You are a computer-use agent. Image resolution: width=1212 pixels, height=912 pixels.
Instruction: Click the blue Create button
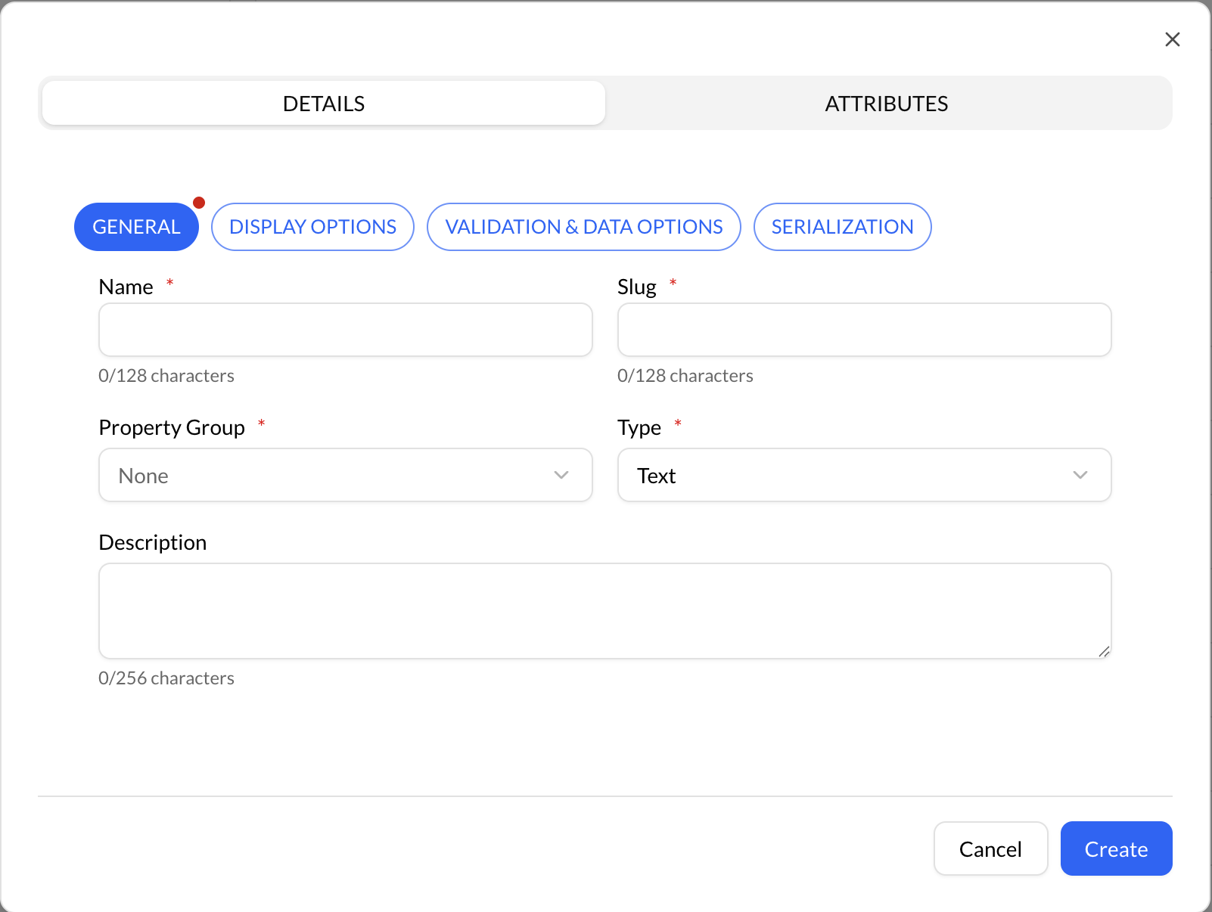pyautogui.click(x=1116, y=848)
